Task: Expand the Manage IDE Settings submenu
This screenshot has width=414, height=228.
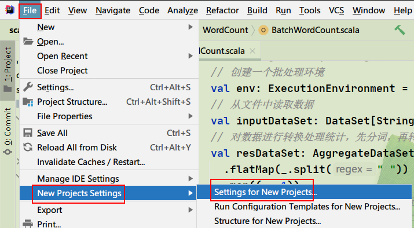Action: coord(190,179)
